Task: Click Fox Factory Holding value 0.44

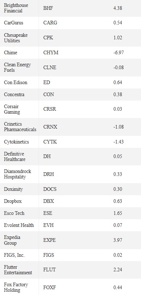Action: (118, 287)
